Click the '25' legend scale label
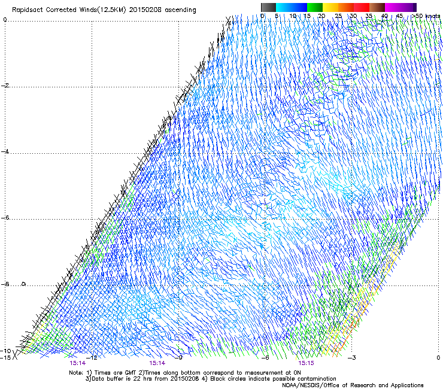 pyautogui.click(x=338, y=16)
